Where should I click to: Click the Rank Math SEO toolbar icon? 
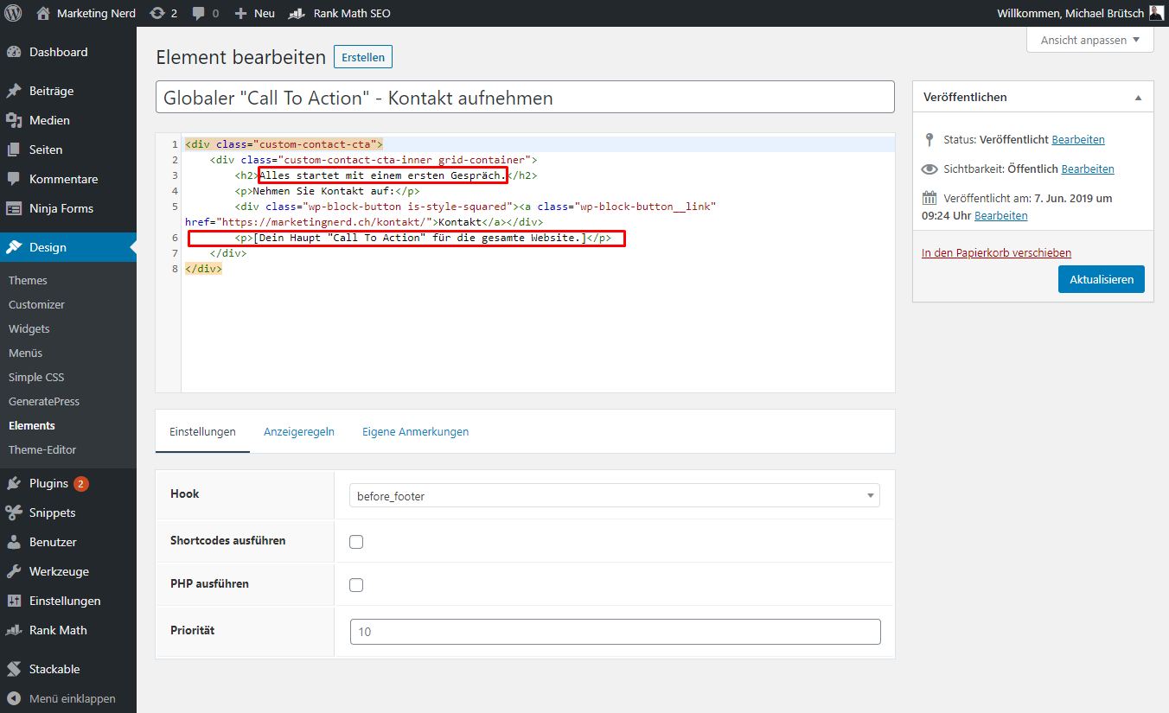coord(297,13)
